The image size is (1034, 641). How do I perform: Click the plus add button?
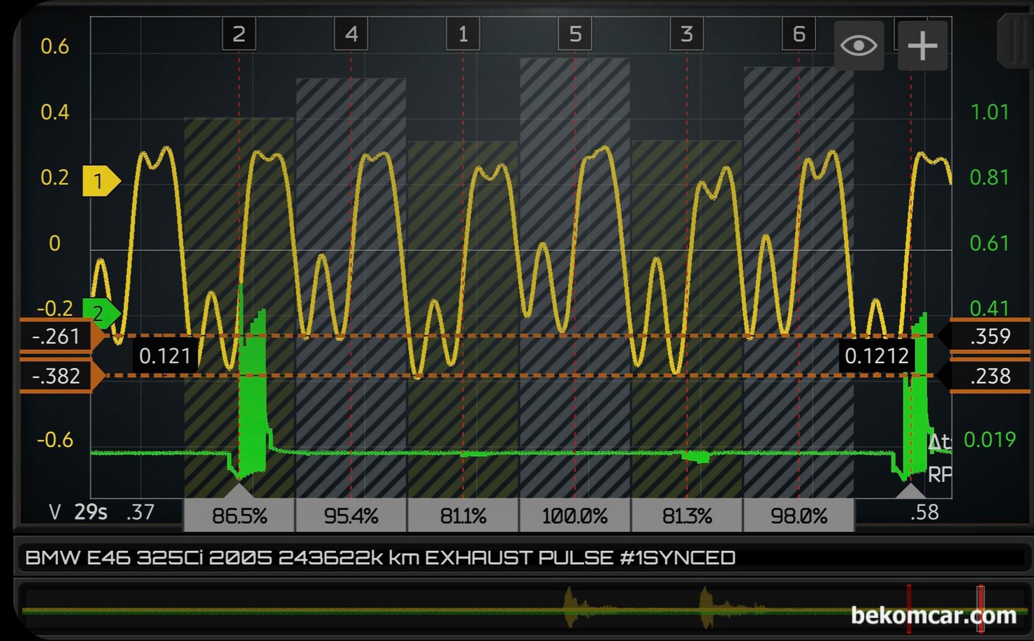click(922, 46)
